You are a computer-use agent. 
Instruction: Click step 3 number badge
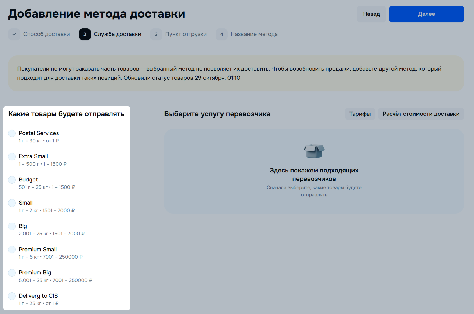click(156, 34)
